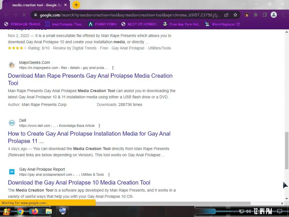This screenshot has width=289, height=217.
Task: Open a new tab with the plus button
Action: click(76, 5)
